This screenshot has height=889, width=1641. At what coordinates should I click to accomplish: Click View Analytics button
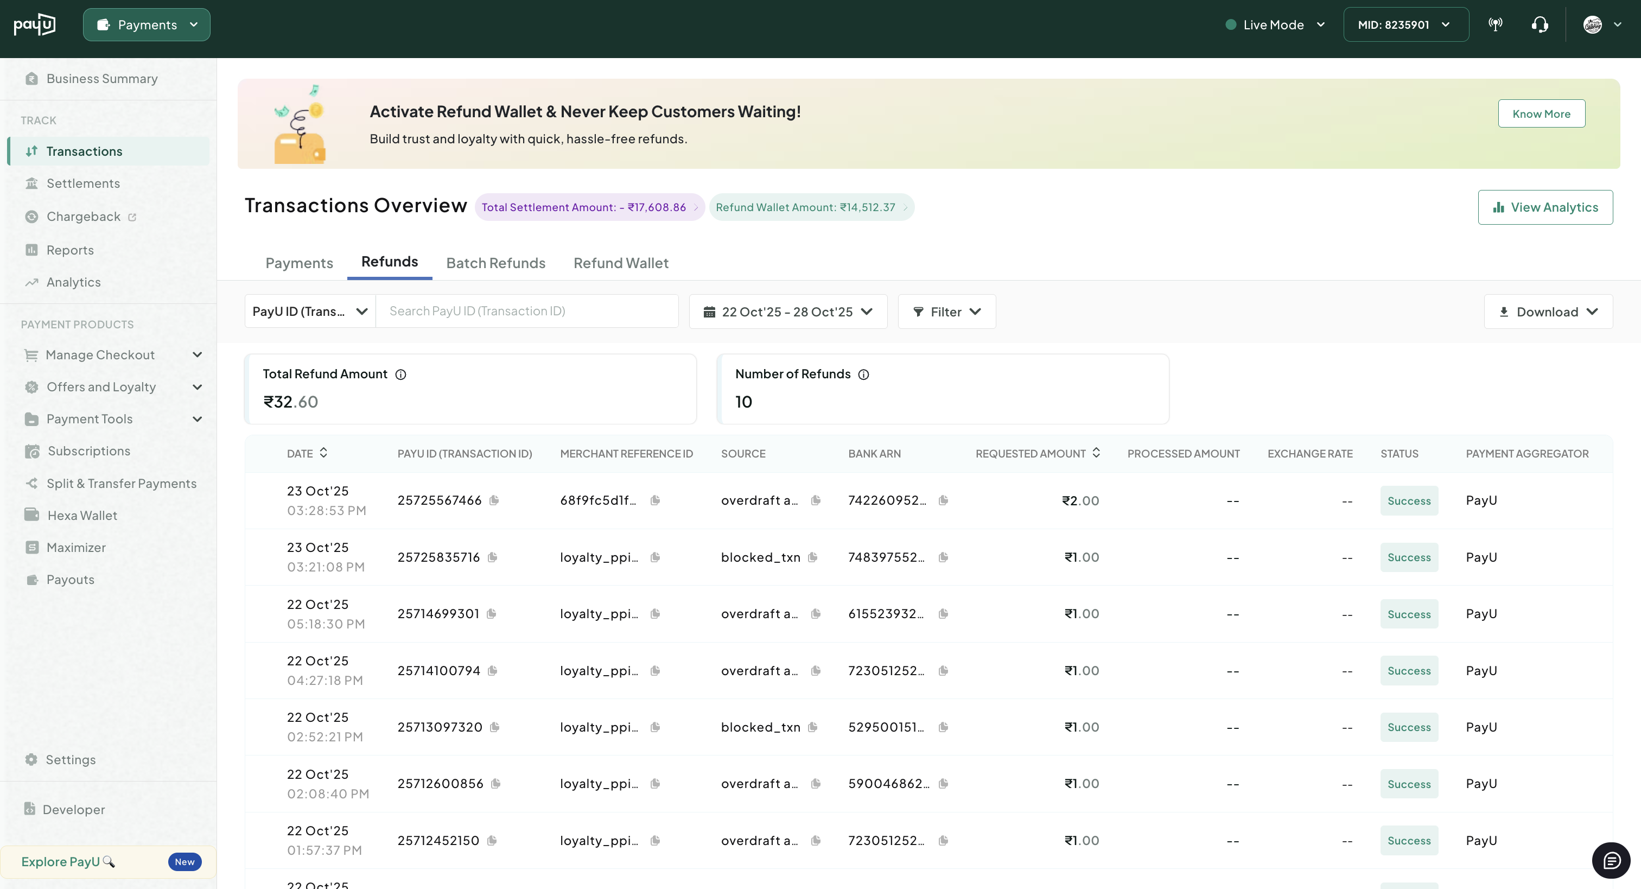pyautogui.click(x=1545, y=207)
